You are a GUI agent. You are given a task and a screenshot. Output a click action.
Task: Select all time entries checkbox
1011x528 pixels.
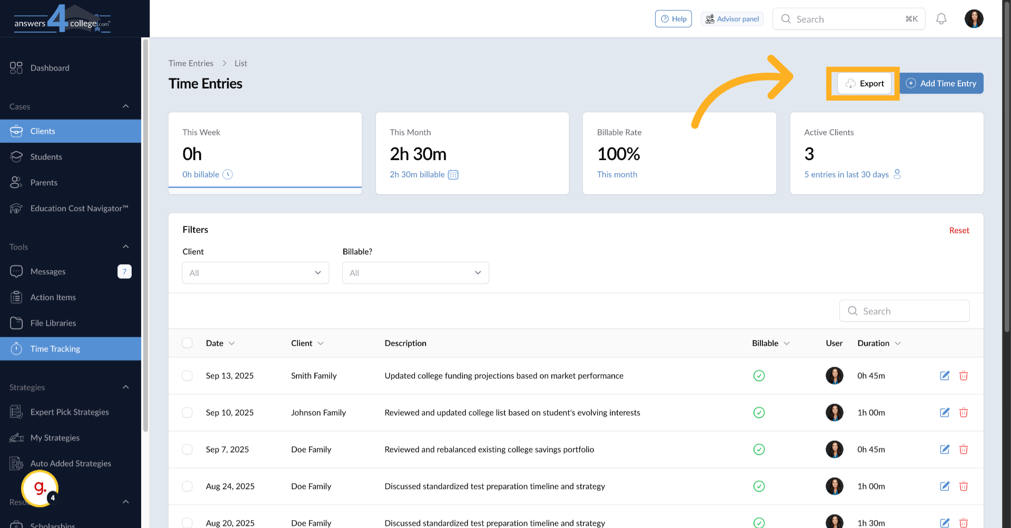point(187,343)
